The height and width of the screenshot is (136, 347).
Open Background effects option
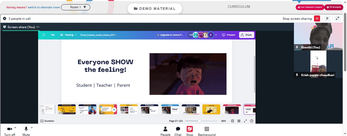point(207,131)
